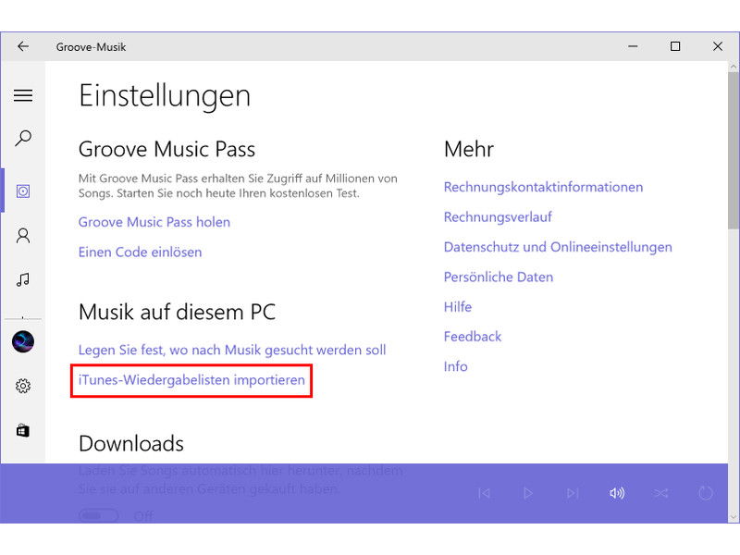Click the scrollbar up arrow
The height and width of the screenshot is (555, 740).
click(x=734, y=67)
